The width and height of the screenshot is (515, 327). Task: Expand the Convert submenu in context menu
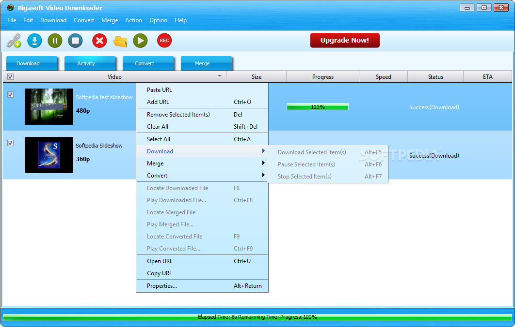[202, 175]
